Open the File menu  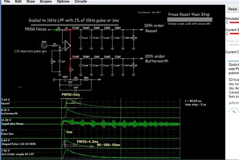point(7,1)
